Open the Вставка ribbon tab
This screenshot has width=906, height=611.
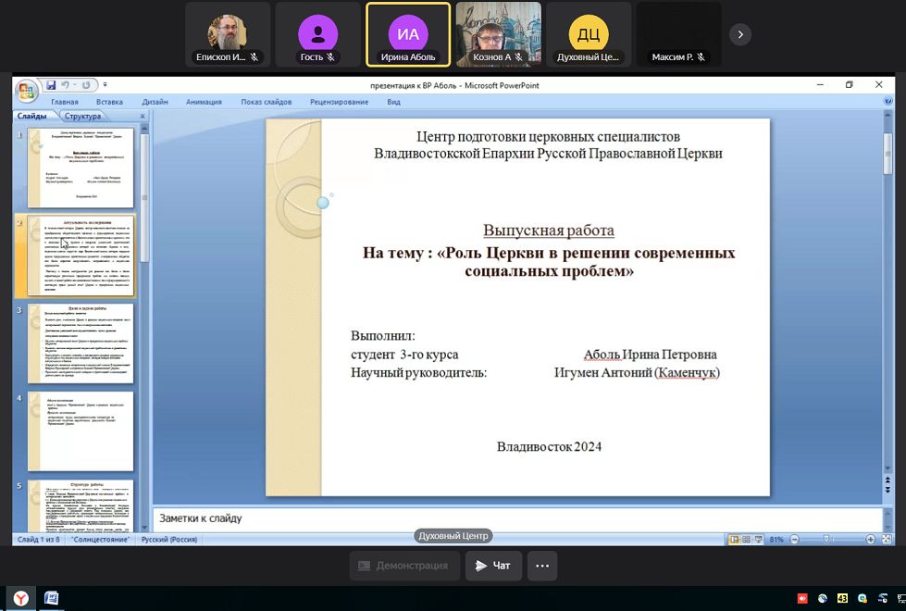pos(109,102)
